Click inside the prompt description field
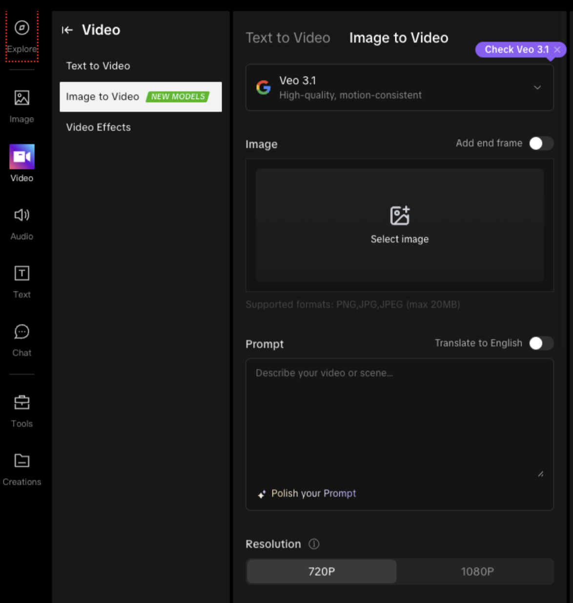 tap(399, 415)
